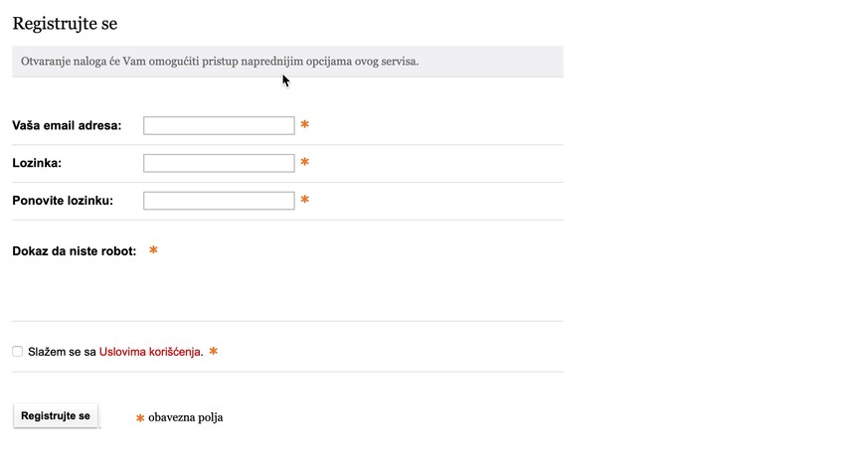Click the Vaša email adresa label
845x473 pixels.
(x=67, y=125)
